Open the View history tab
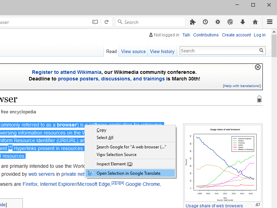This screenshot has width=277, height=208. [x=162, y=51]
